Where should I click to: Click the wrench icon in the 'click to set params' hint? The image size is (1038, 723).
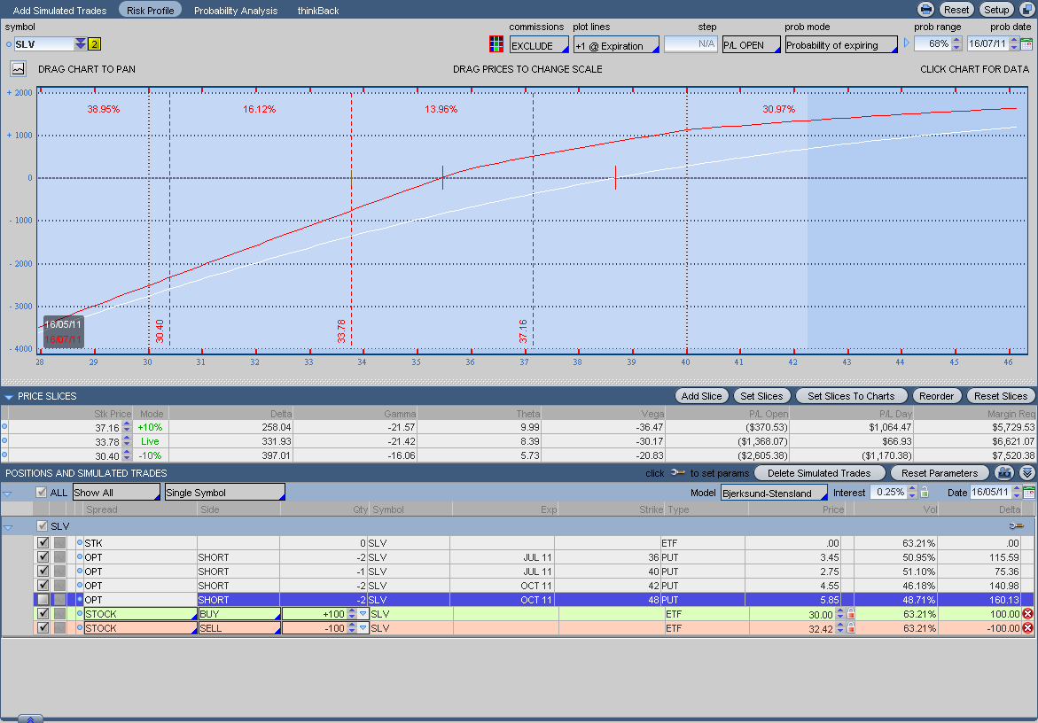click(x=677, y=473)
